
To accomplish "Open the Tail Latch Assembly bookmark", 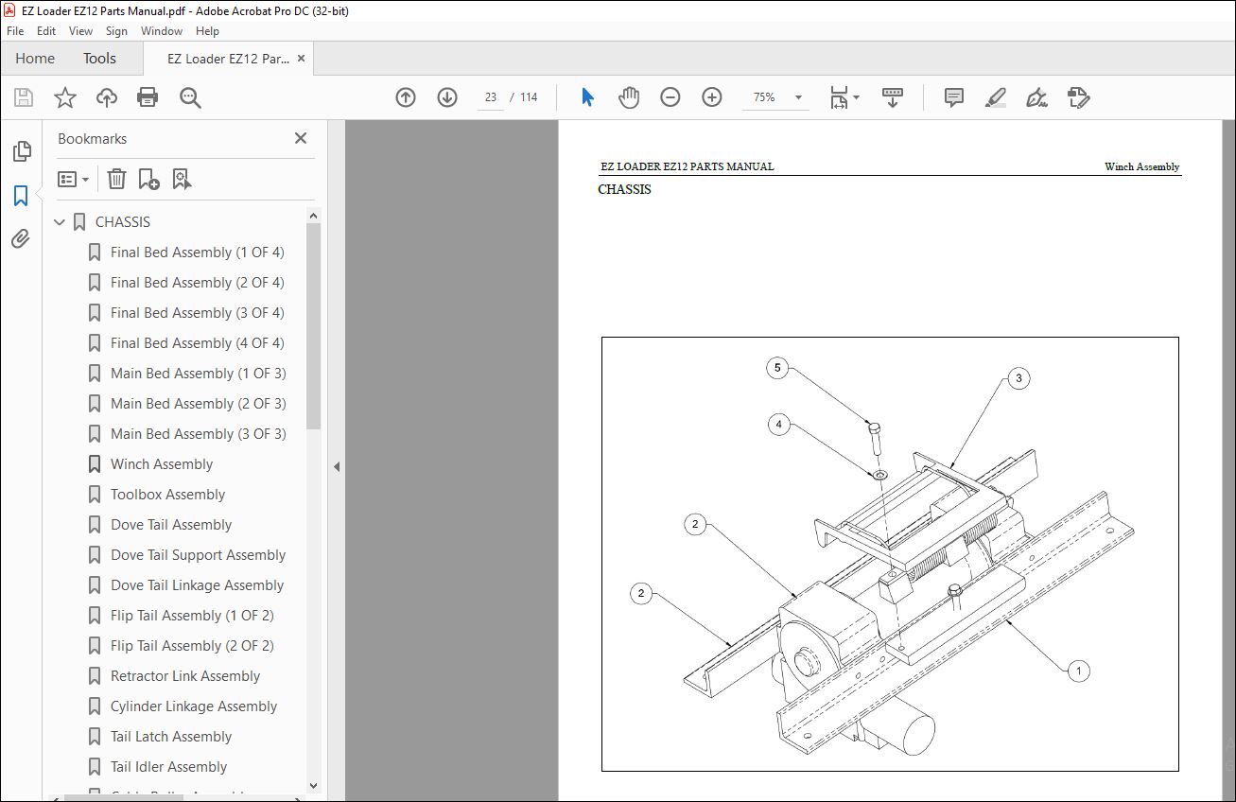I will coord(171,737).
